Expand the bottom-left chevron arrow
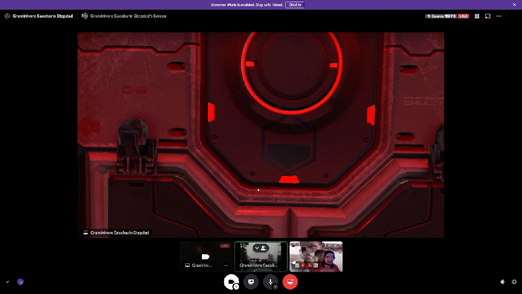 [x=8, y=282]
